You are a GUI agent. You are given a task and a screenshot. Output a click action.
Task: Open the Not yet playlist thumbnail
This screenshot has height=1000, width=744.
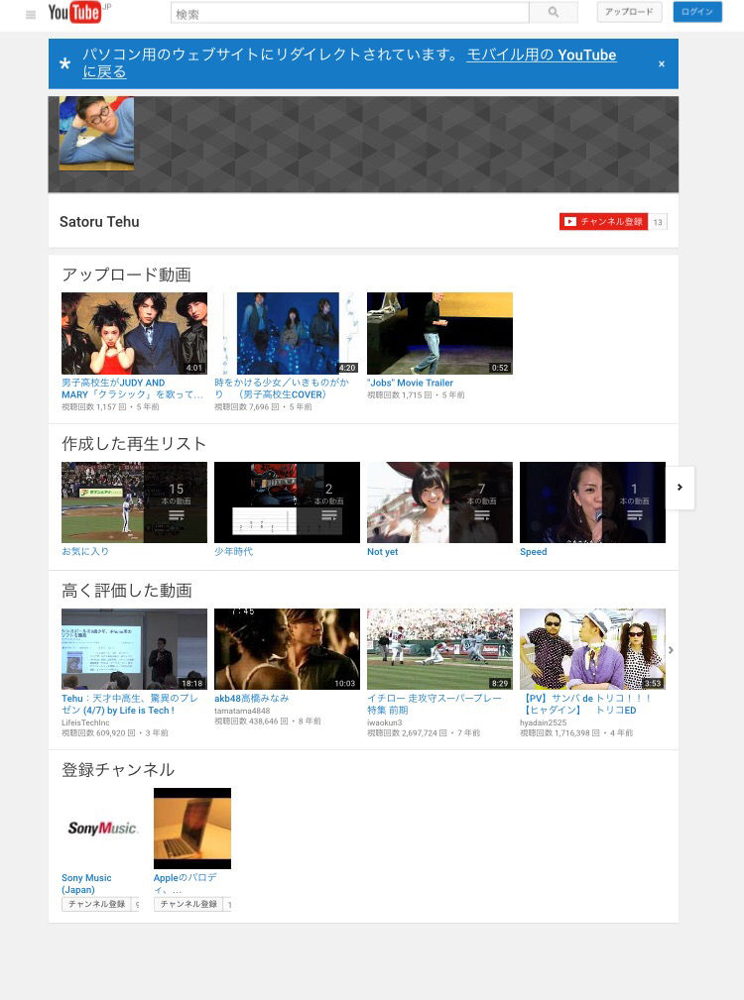439,502
